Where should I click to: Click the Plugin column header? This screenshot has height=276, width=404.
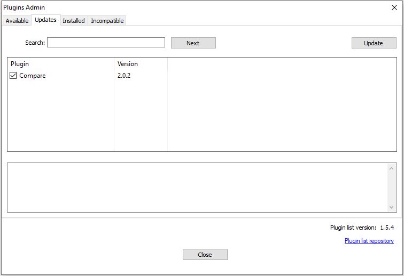coord(61,64)
